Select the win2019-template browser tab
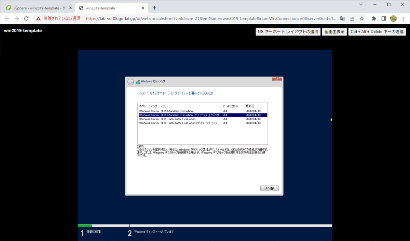The width and height of the screenshot is (410, 241). pos(111,8)
